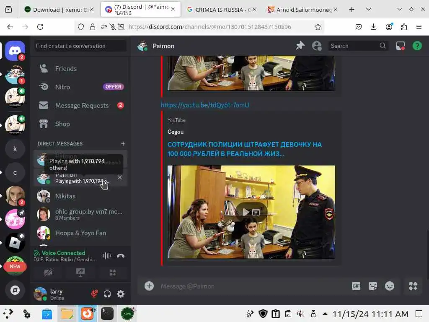Open xemu from the taskbar
The image size is (429, 322).
point(127,314)
